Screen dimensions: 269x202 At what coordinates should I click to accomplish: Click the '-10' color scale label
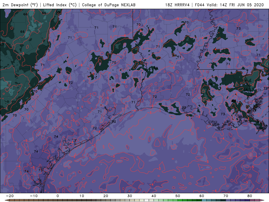(34, 196)
